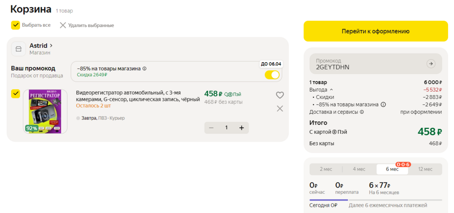The image size is (454, 213).
Task: Click the info icon next to Доставка и сервисы
Action: pos(362,112)
